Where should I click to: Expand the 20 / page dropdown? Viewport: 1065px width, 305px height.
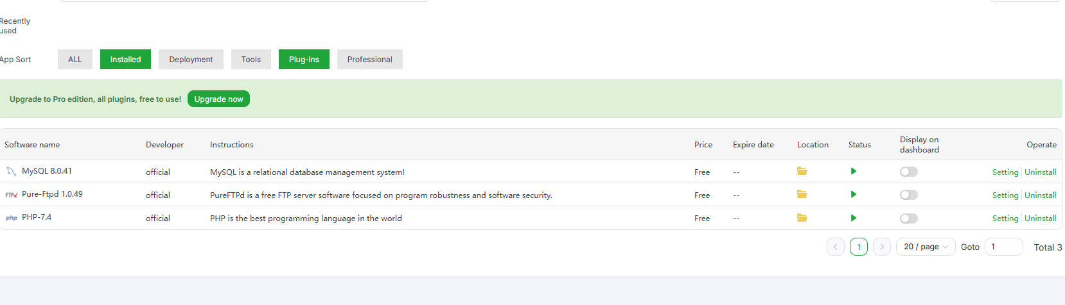pyautogui.click(x=925, y=247)
